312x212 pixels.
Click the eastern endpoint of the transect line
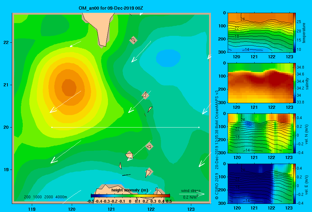click(199, 127)
